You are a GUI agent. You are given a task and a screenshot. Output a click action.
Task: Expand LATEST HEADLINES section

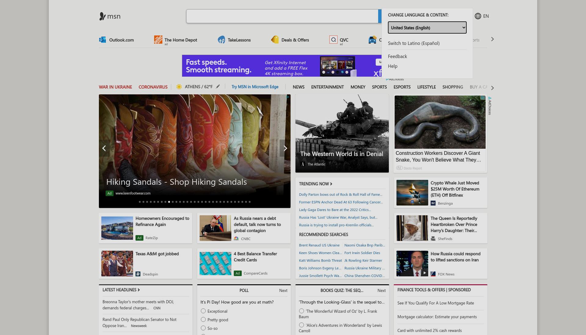click(x=121, y=290)
